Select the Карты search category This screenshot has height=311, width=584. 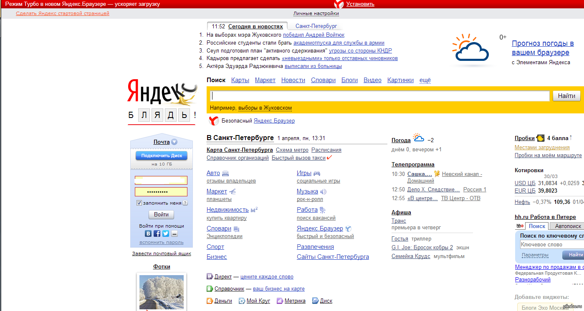[x=240, y=80]
